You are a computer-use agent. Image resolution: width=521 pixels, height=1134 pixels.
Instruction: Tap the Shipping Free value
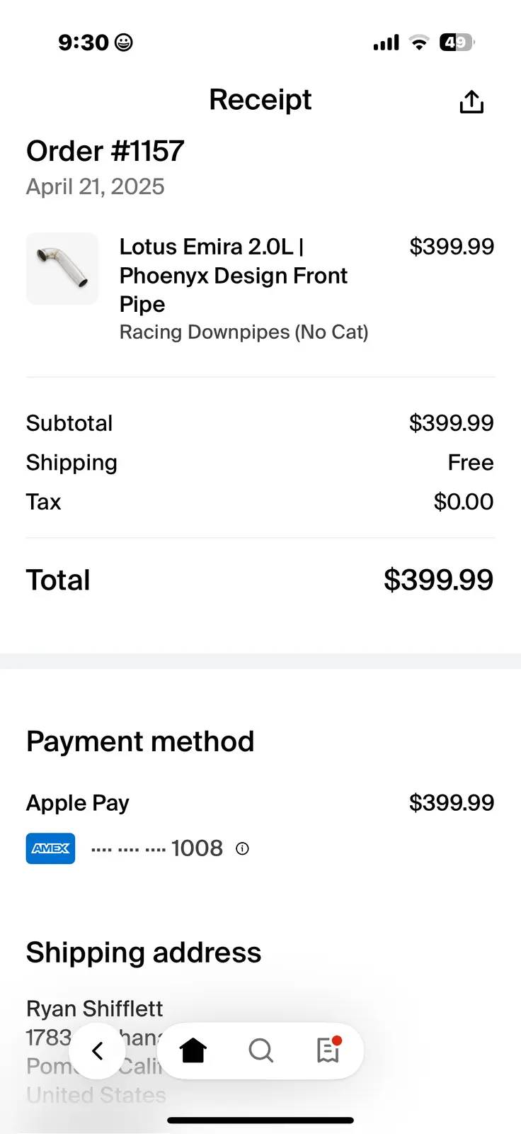tap(470, 463)
